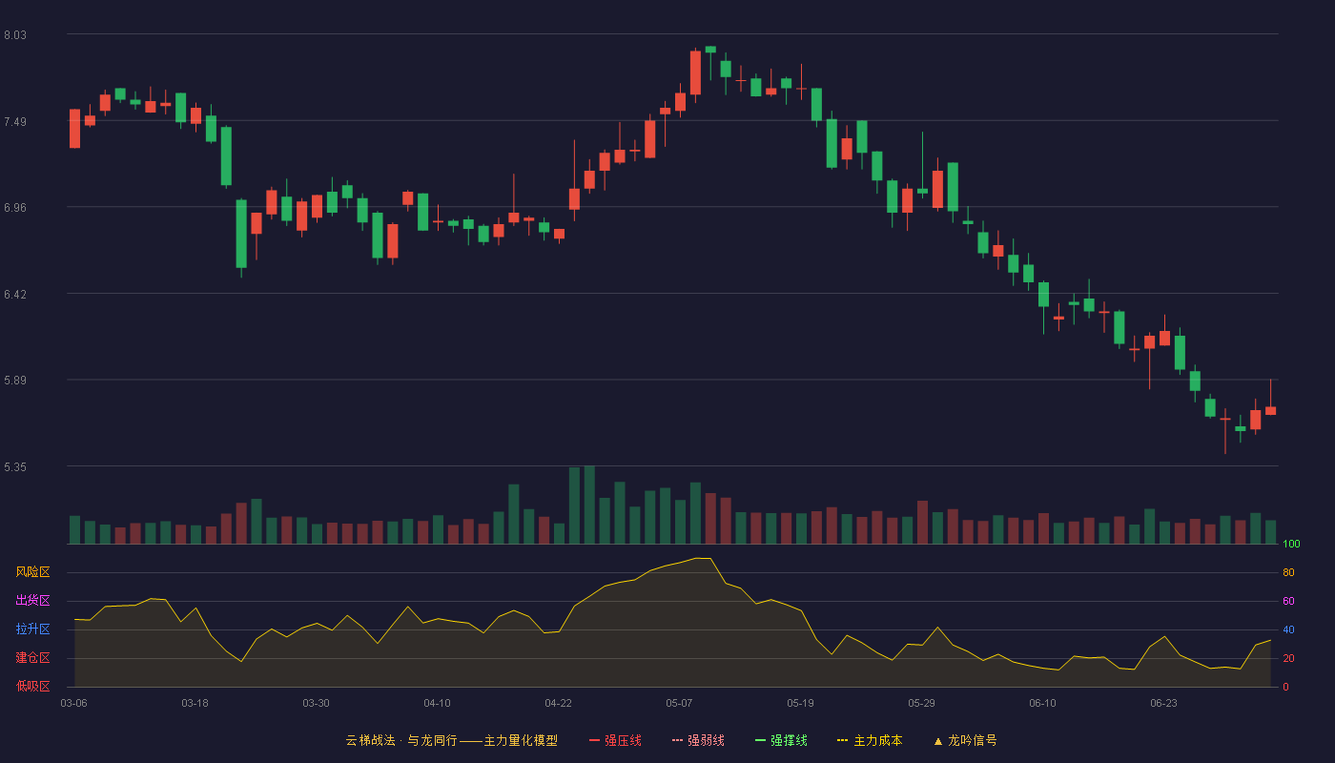Click the 6.96 price axis label
The height and width of the screenshot is (763, 1335).
(x=15, y=208)
